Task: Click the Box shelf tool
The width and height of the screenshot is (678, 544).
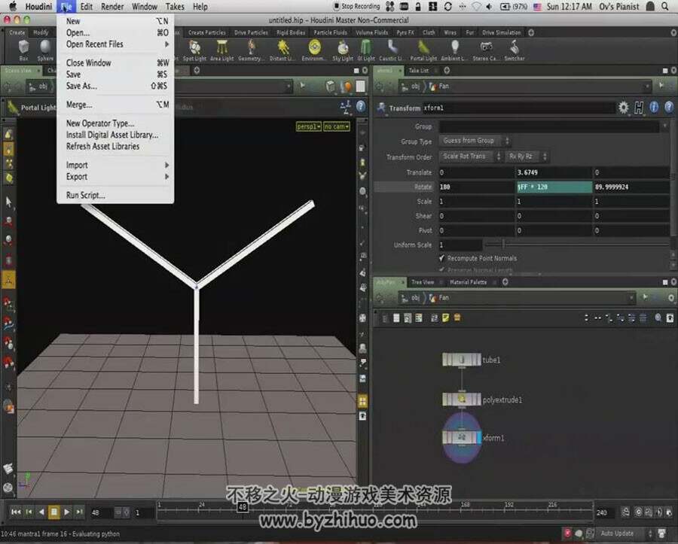Action: tap(24, 50)
